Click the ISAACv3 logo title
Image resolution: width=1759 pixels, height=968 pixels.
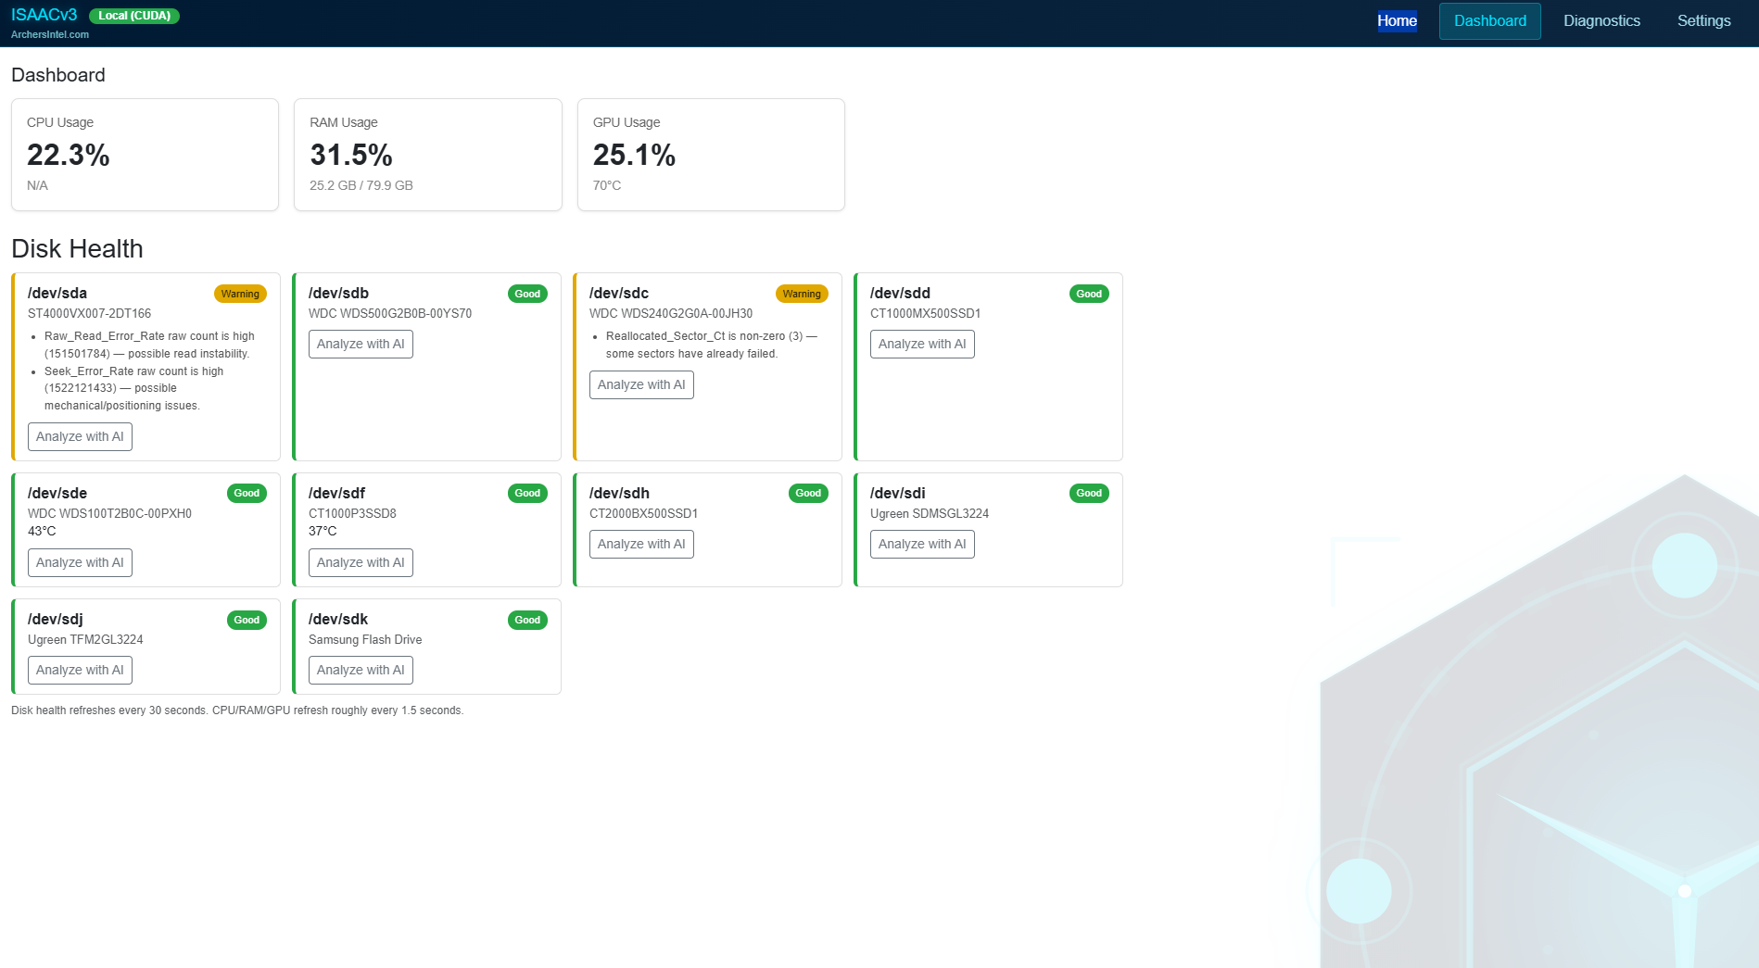tap(44, 15)
